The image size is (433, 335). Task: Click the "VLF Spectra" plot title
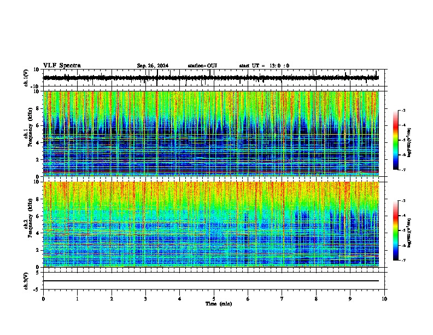[62, 66]
